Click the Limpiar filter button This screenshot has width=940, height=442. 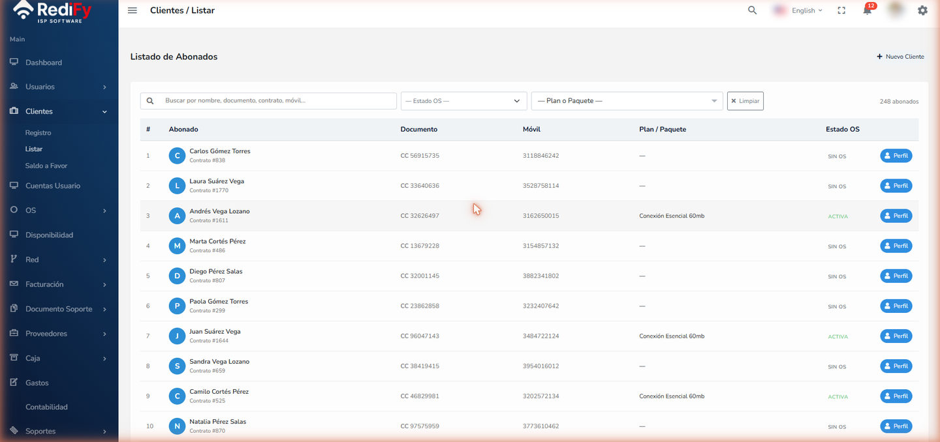coord(745,101)
